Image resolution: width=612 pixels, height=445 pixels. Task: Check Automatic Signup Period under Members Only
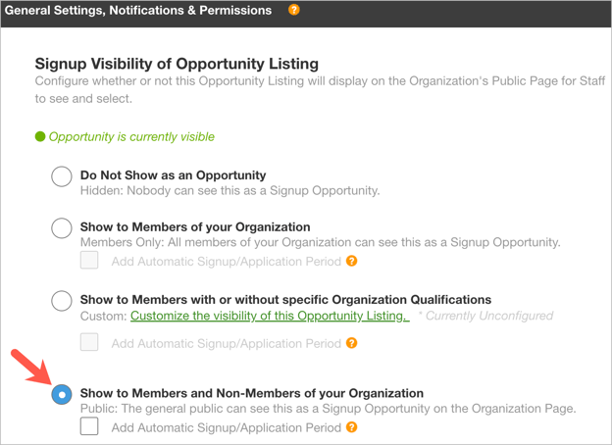click(89, 260)
